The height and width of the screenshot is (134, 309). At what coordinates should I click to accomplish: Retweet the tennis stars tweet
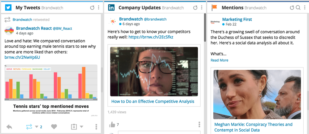(x=29, y=127)
